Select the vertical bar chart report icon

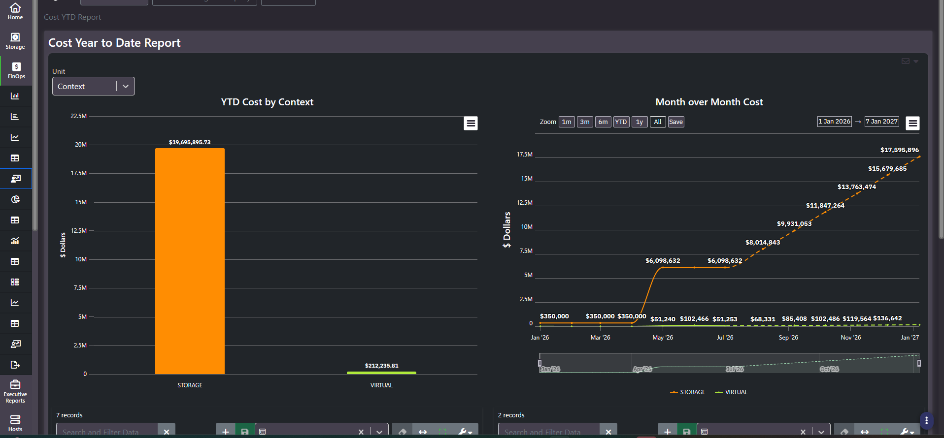pos(15,96)
